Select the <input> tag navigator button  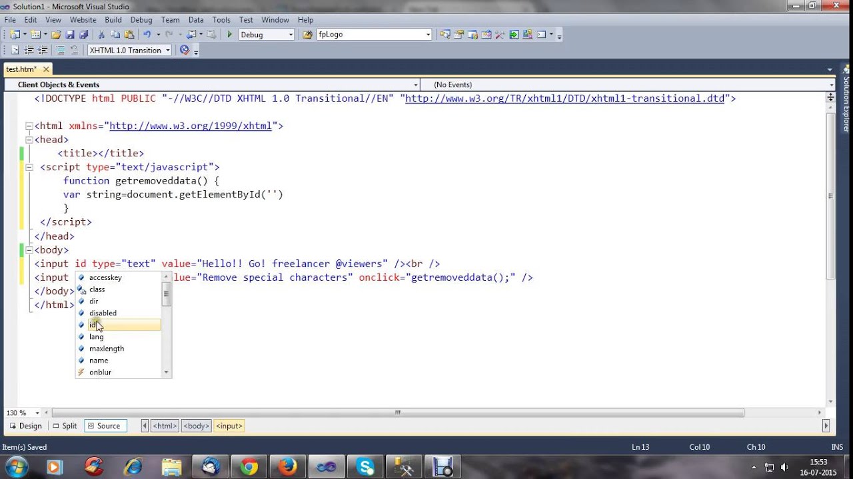click(229, 426)
